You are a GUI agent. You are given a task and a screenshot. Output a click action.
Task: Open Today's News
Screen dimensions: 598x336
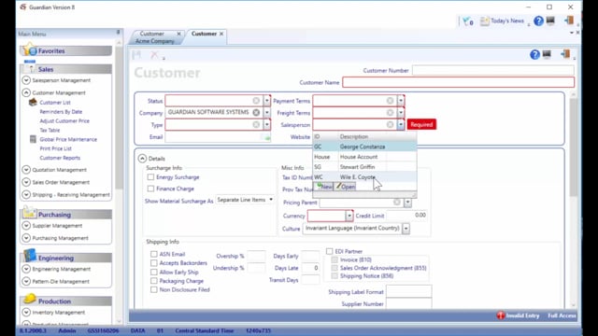503,21
